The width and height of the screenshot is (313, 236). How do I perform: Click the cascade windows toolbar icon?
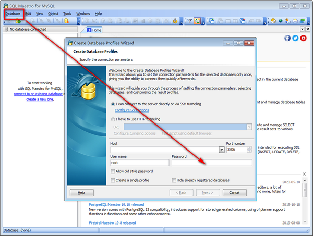point(221,21)
